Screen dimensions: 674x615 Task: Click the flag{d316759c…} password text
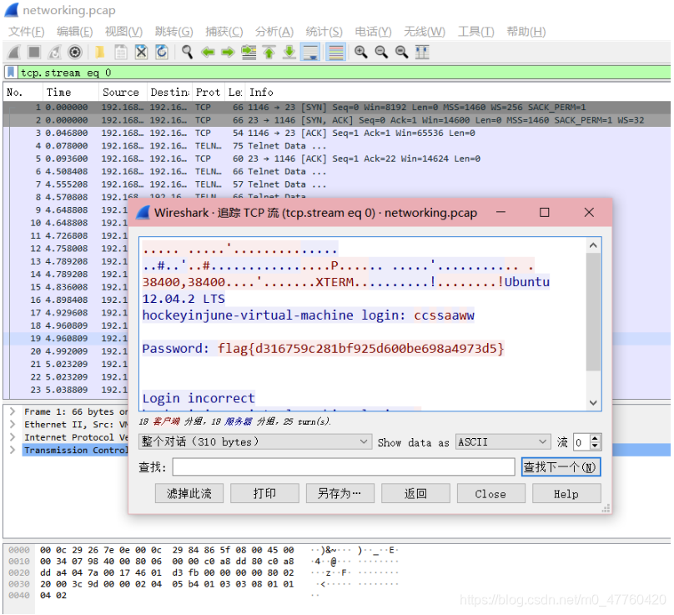(360, 348)
